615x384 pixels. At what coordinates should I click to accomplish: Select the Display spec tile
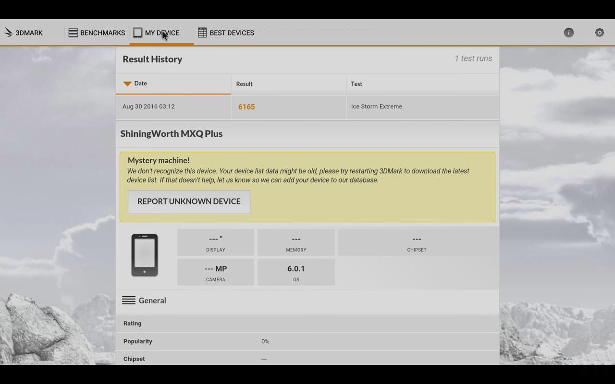tap(216, 242)
